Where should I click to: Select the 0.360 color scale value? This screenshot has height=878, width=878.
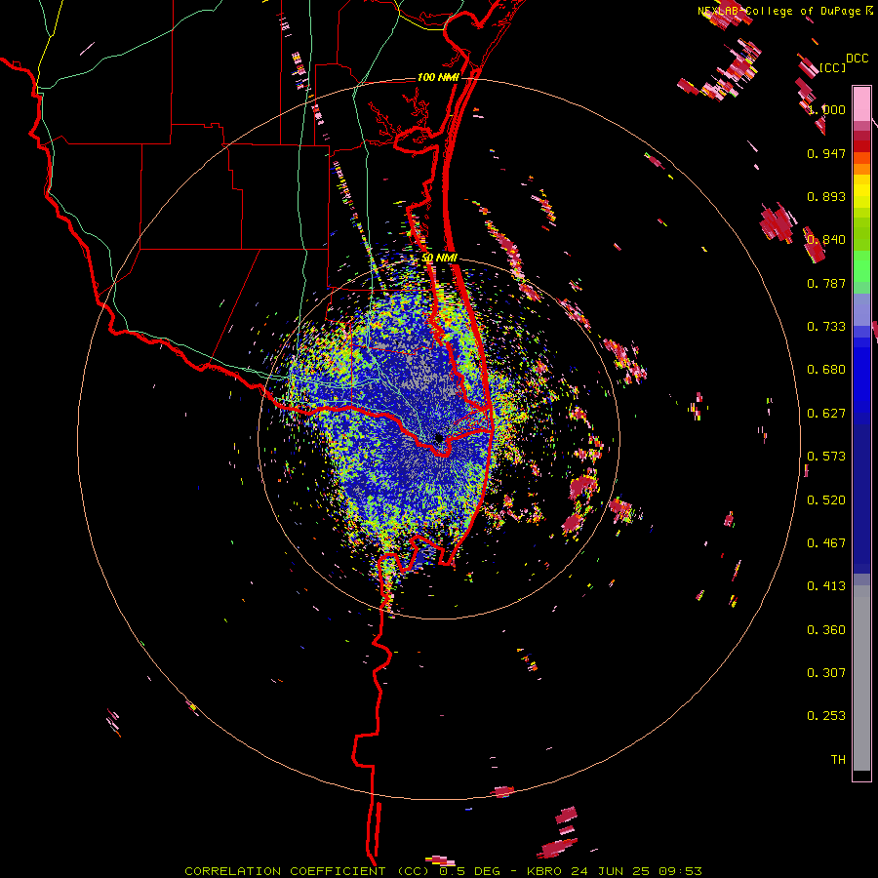coord(826,630)
